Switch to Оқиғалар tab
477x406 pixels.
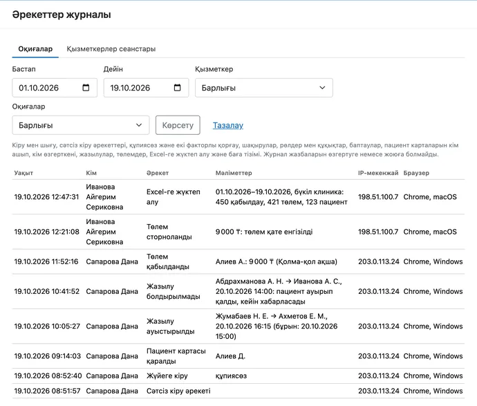click(x=35, y=49)
